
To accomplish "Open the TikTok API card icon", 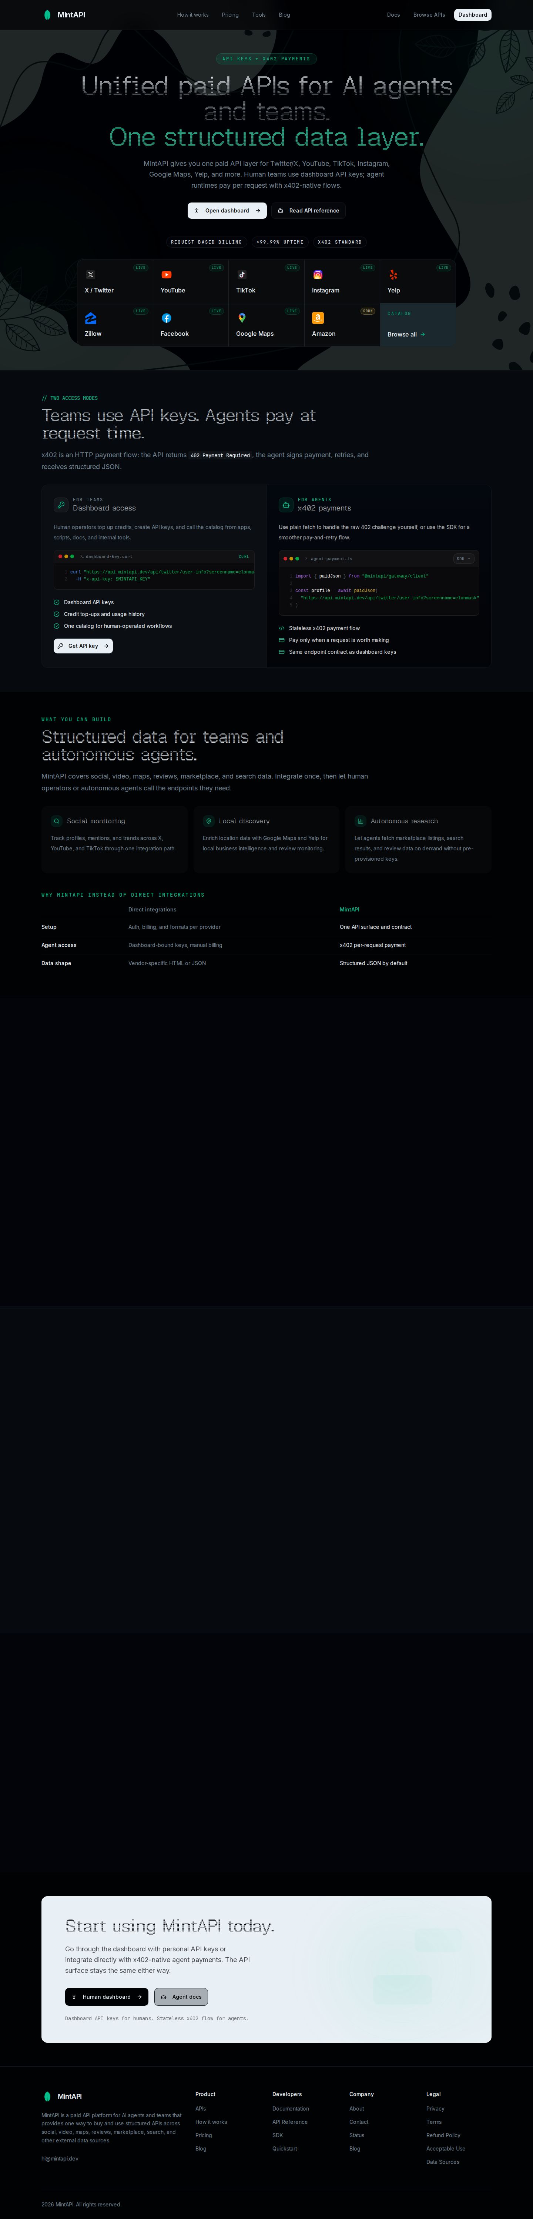I will (x=242, y=275).
